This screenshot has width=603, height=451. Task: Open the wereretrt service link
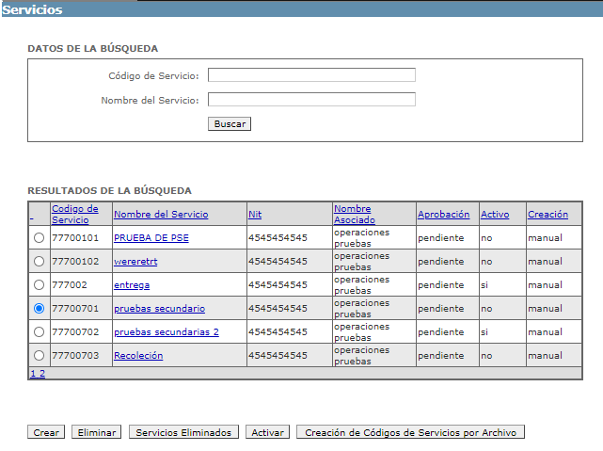(135, 262)
